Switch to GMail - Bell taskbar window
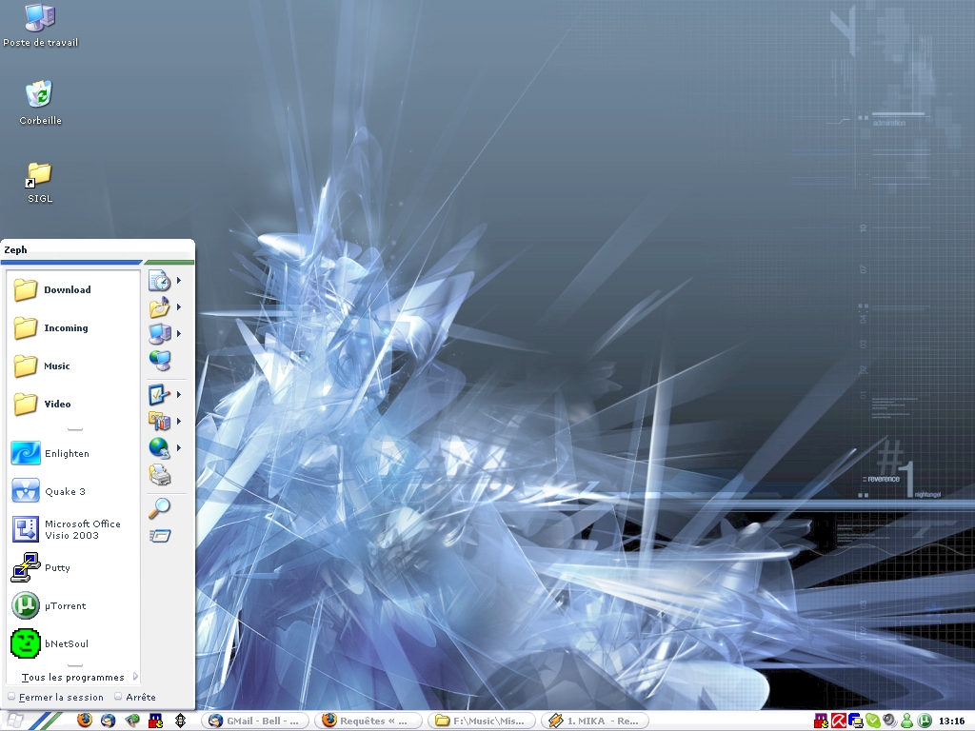The image size is (975, 731). point(255,721)
